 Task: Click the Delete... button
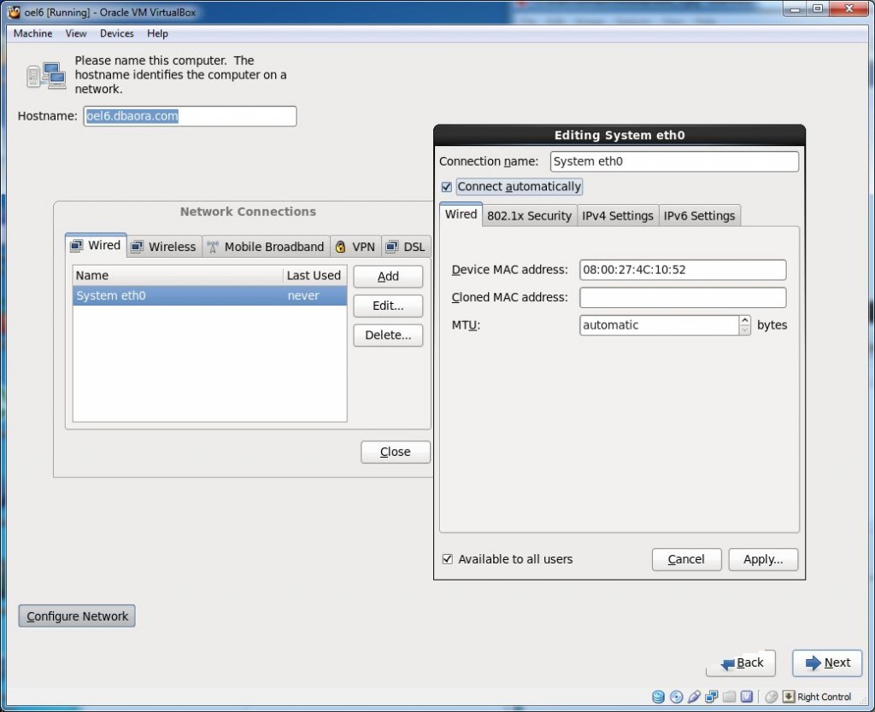(x=388, y=336)
